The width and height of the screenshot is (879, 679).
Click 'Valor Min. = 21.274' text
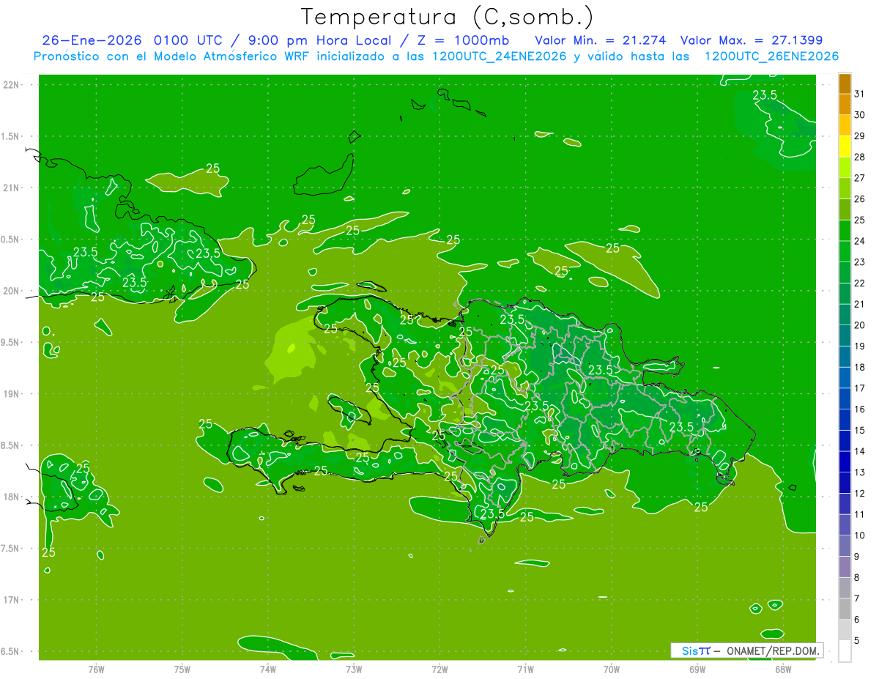click(601, 40)
